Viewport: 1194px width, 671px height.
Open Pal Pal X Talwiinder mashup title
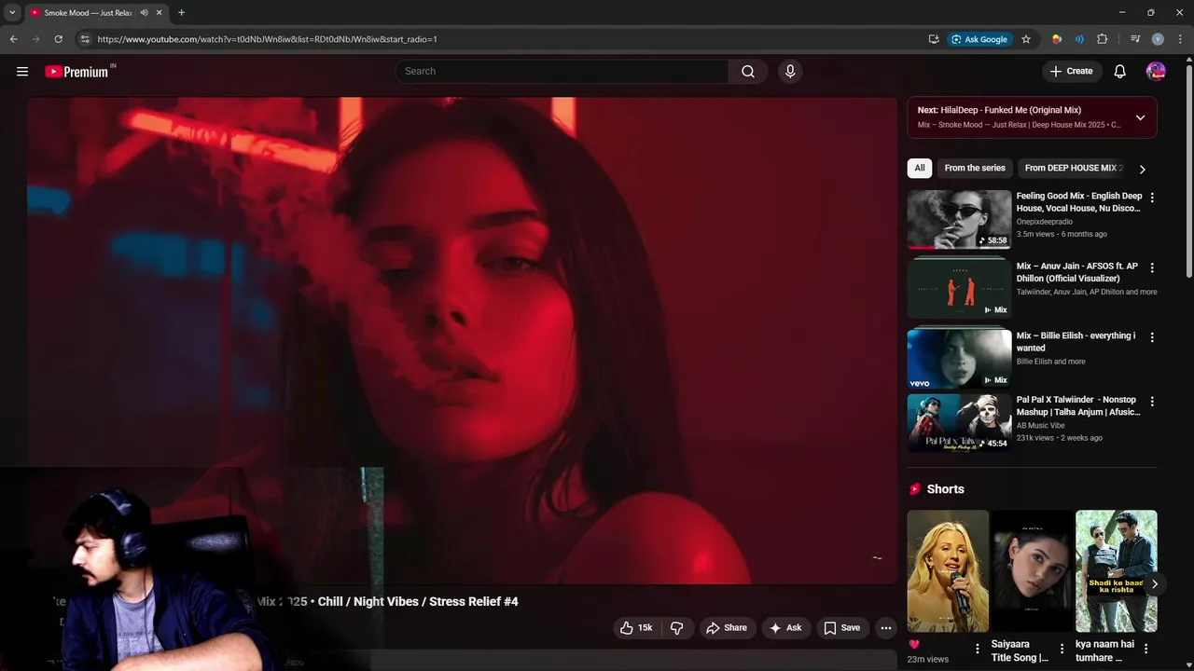[1077, 405]
